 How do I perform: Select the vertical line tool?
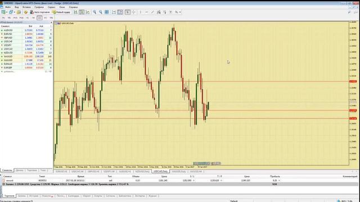[x=141, y=12]
